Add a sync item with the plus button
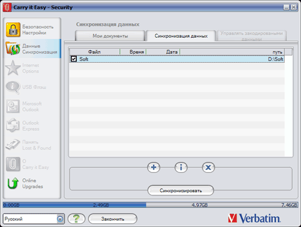 click(154, 167)
